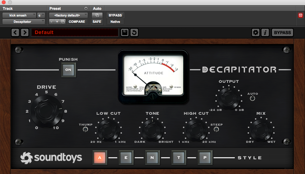Open the Decapitator plugin selector
Viewport: 305px width, 174px height.
[x=24, y=22]
